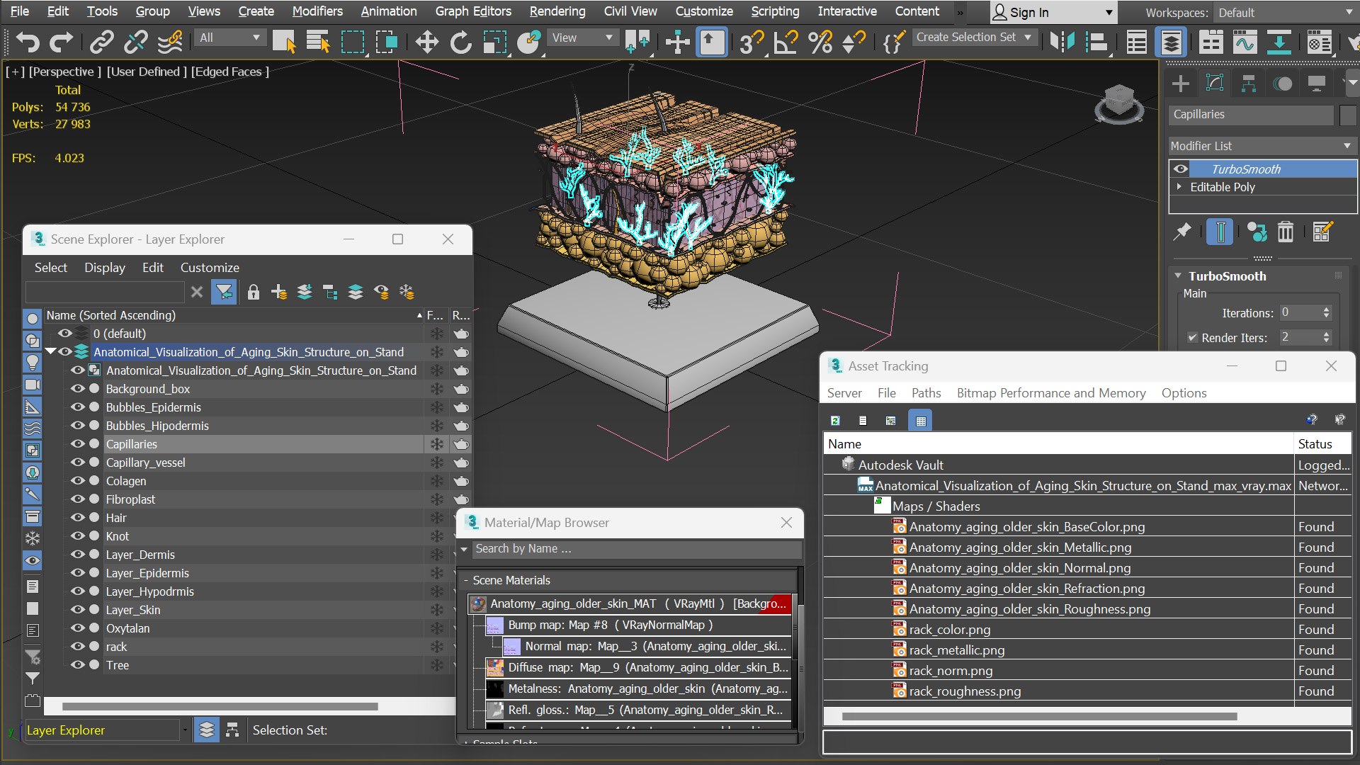The width and height of the screenshot is (1360, 765).
Task: Toggle the Angle Snap tool
Action: (786, 42)
